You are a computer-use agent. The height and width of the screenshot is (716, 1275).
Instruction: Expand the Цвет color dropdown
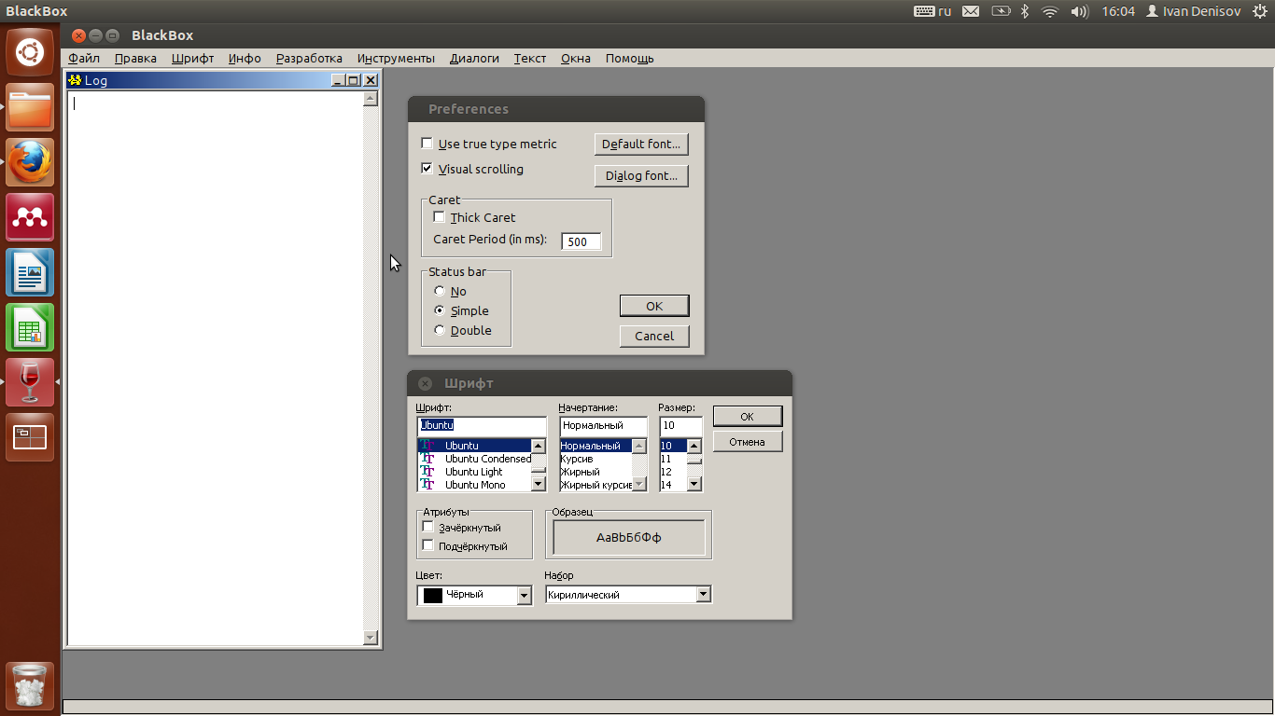[524, 595]
